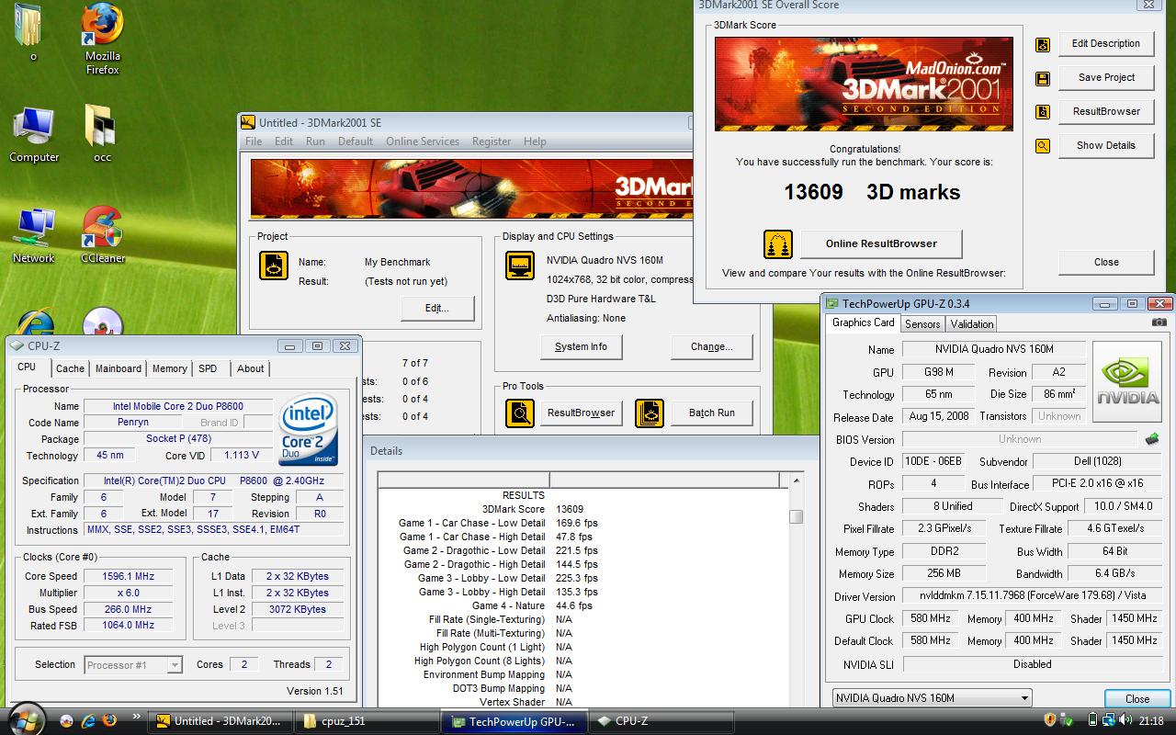Click the ResultBrowser icon in score window
Image resolution: width=1176 pixels, height=735 pixels.
click(x=1043, y=112)
